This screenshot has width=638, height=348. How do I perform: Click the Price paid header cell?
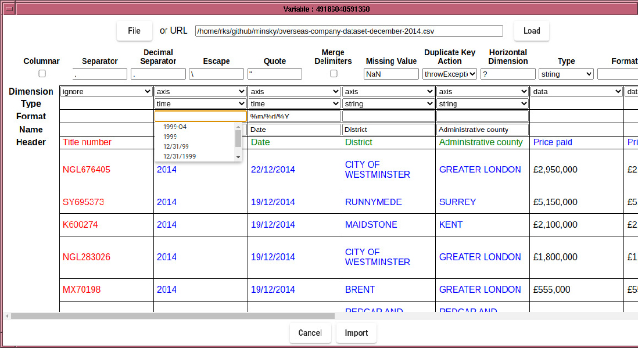pos(576,142)
